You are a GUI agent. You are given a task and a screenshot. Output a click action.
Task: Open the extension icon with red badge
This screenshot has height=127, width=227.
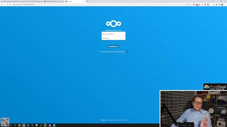coord(197,5)
